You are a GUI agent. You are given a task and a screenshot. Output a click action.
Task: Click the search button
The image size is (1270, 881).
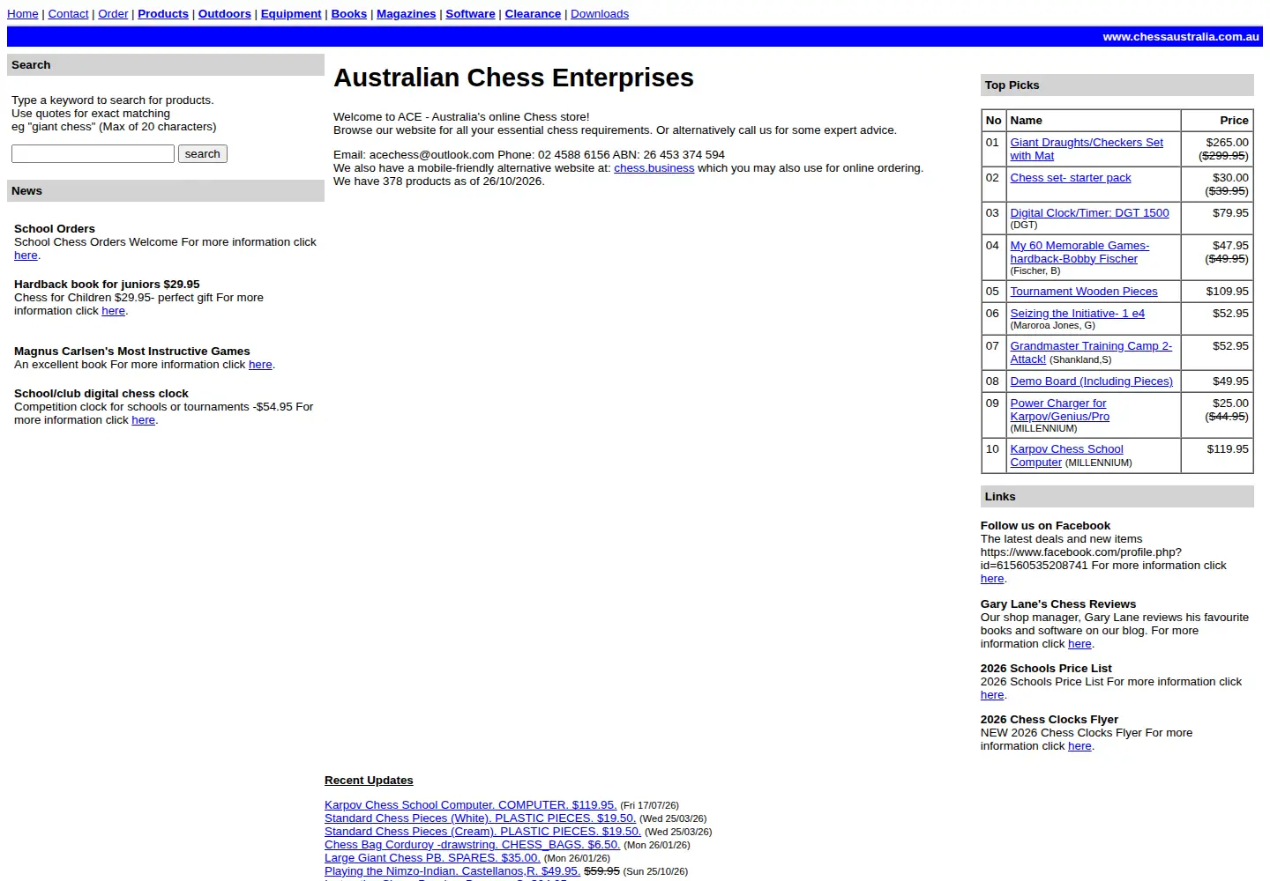(x=203, y=154)
